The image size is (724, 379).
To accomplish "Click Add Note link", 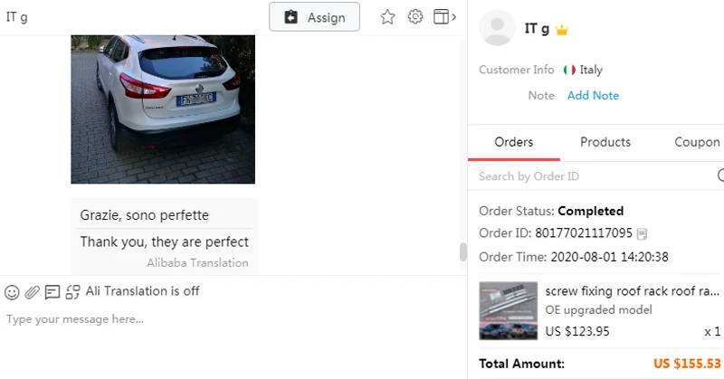I will [x=593, y=96].
